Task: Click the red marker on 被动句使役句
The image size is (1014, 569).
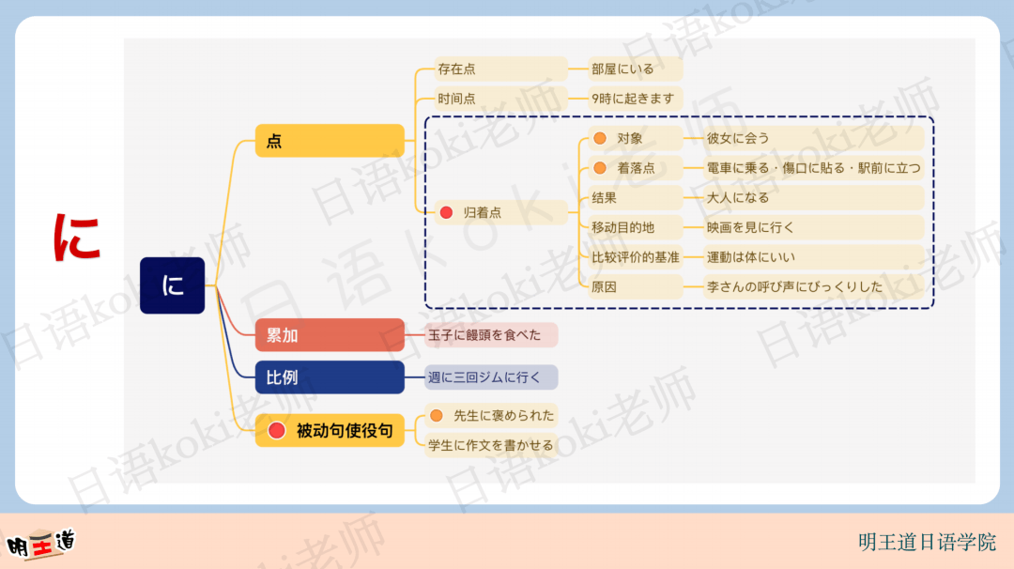Action: [277, 431]
